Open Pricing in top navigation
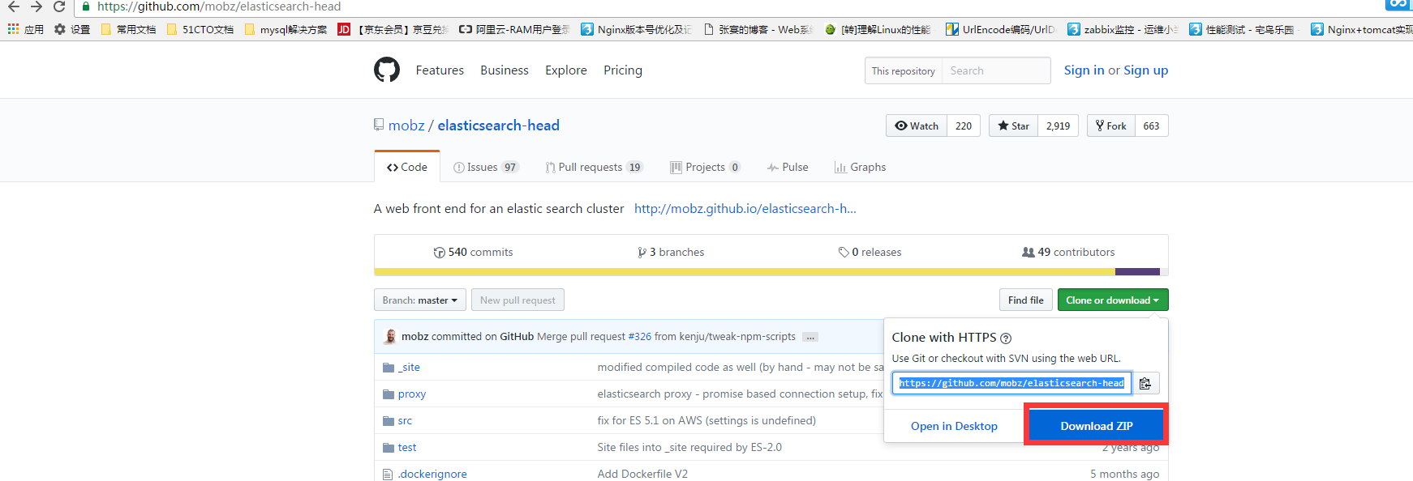Image resolution: width=1413 pixels, height=481 pixels. (623, 70)
